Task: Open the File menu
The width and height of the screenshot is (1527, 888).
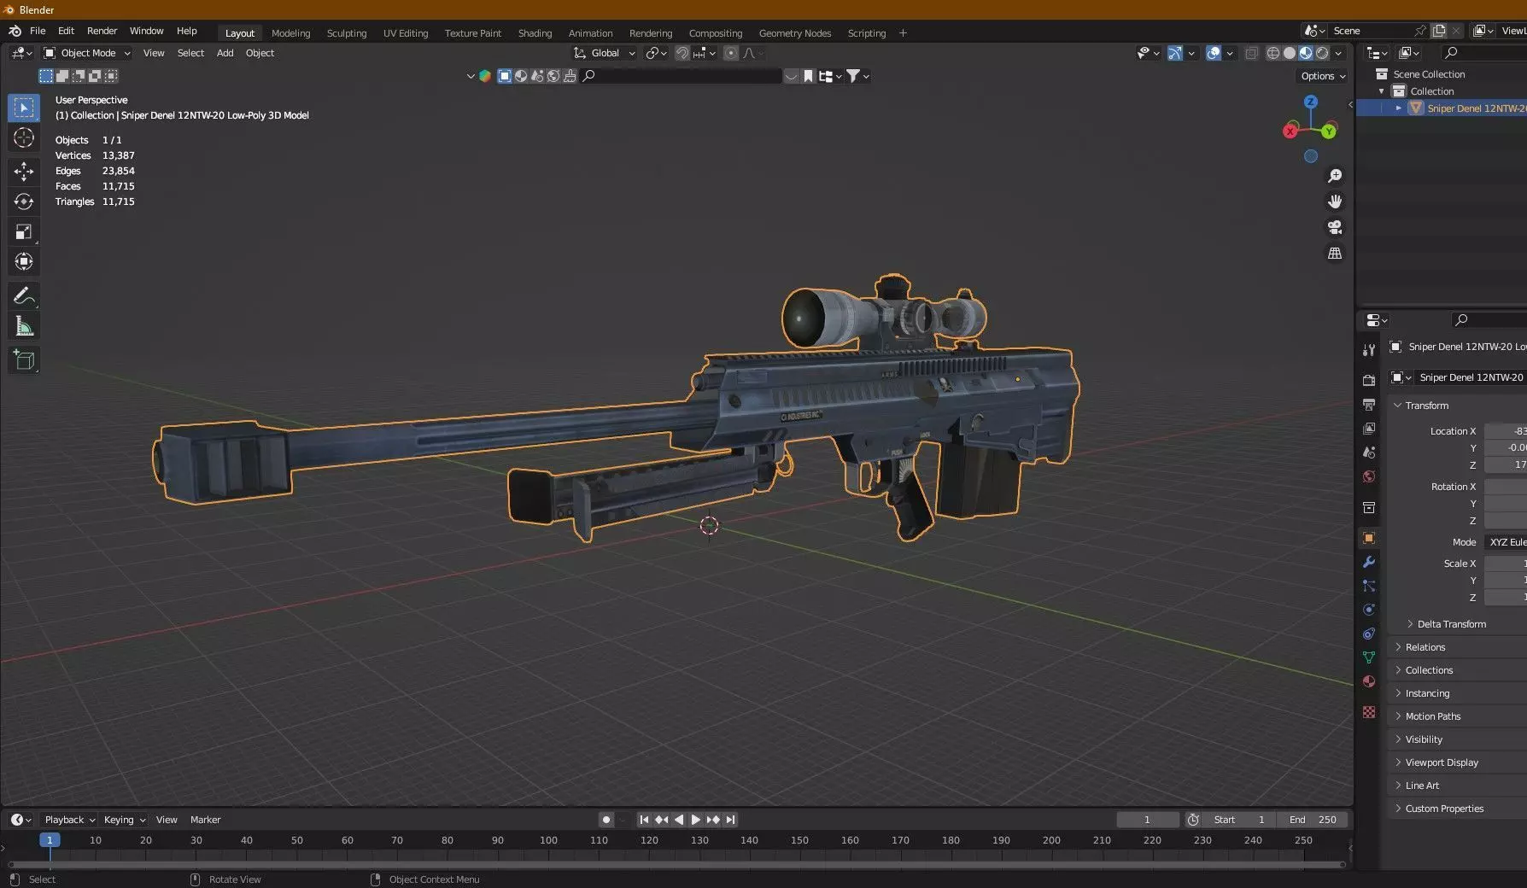Action: coord(38,31)
